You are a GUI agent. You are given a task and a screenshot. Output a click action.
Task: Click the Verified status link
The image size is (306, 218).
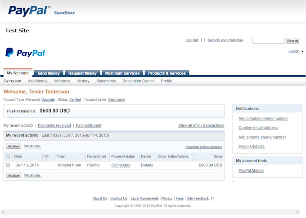(x=75, y=100)
